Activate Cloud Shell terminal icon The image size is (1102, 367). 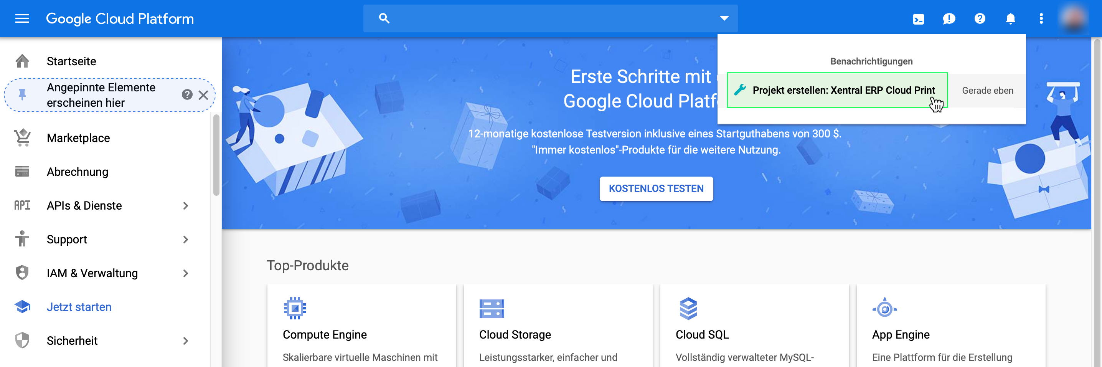click(918, 19)
